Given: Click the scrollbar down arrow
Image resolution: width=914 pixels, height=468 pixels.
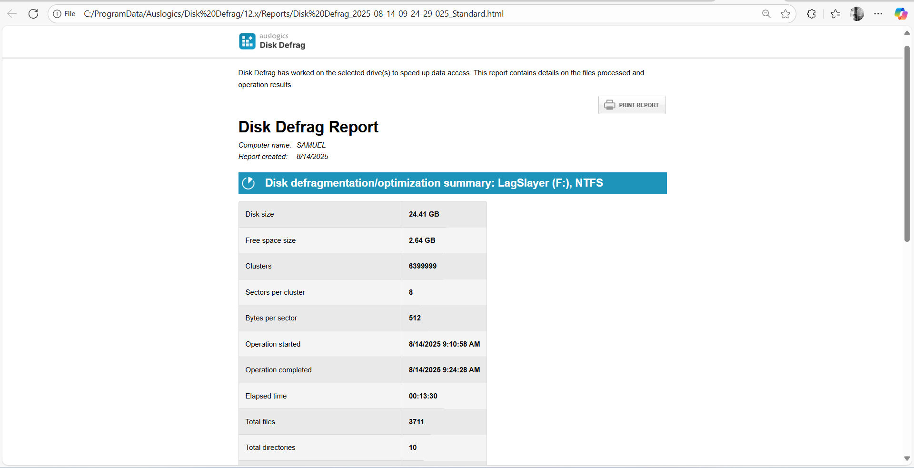Looking at the screenshot, I should 907,459.
